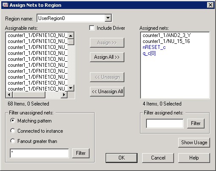Close the Assign Nets to Region dialog
Screen dimensions: 216x171
click(x=210, y=5)
